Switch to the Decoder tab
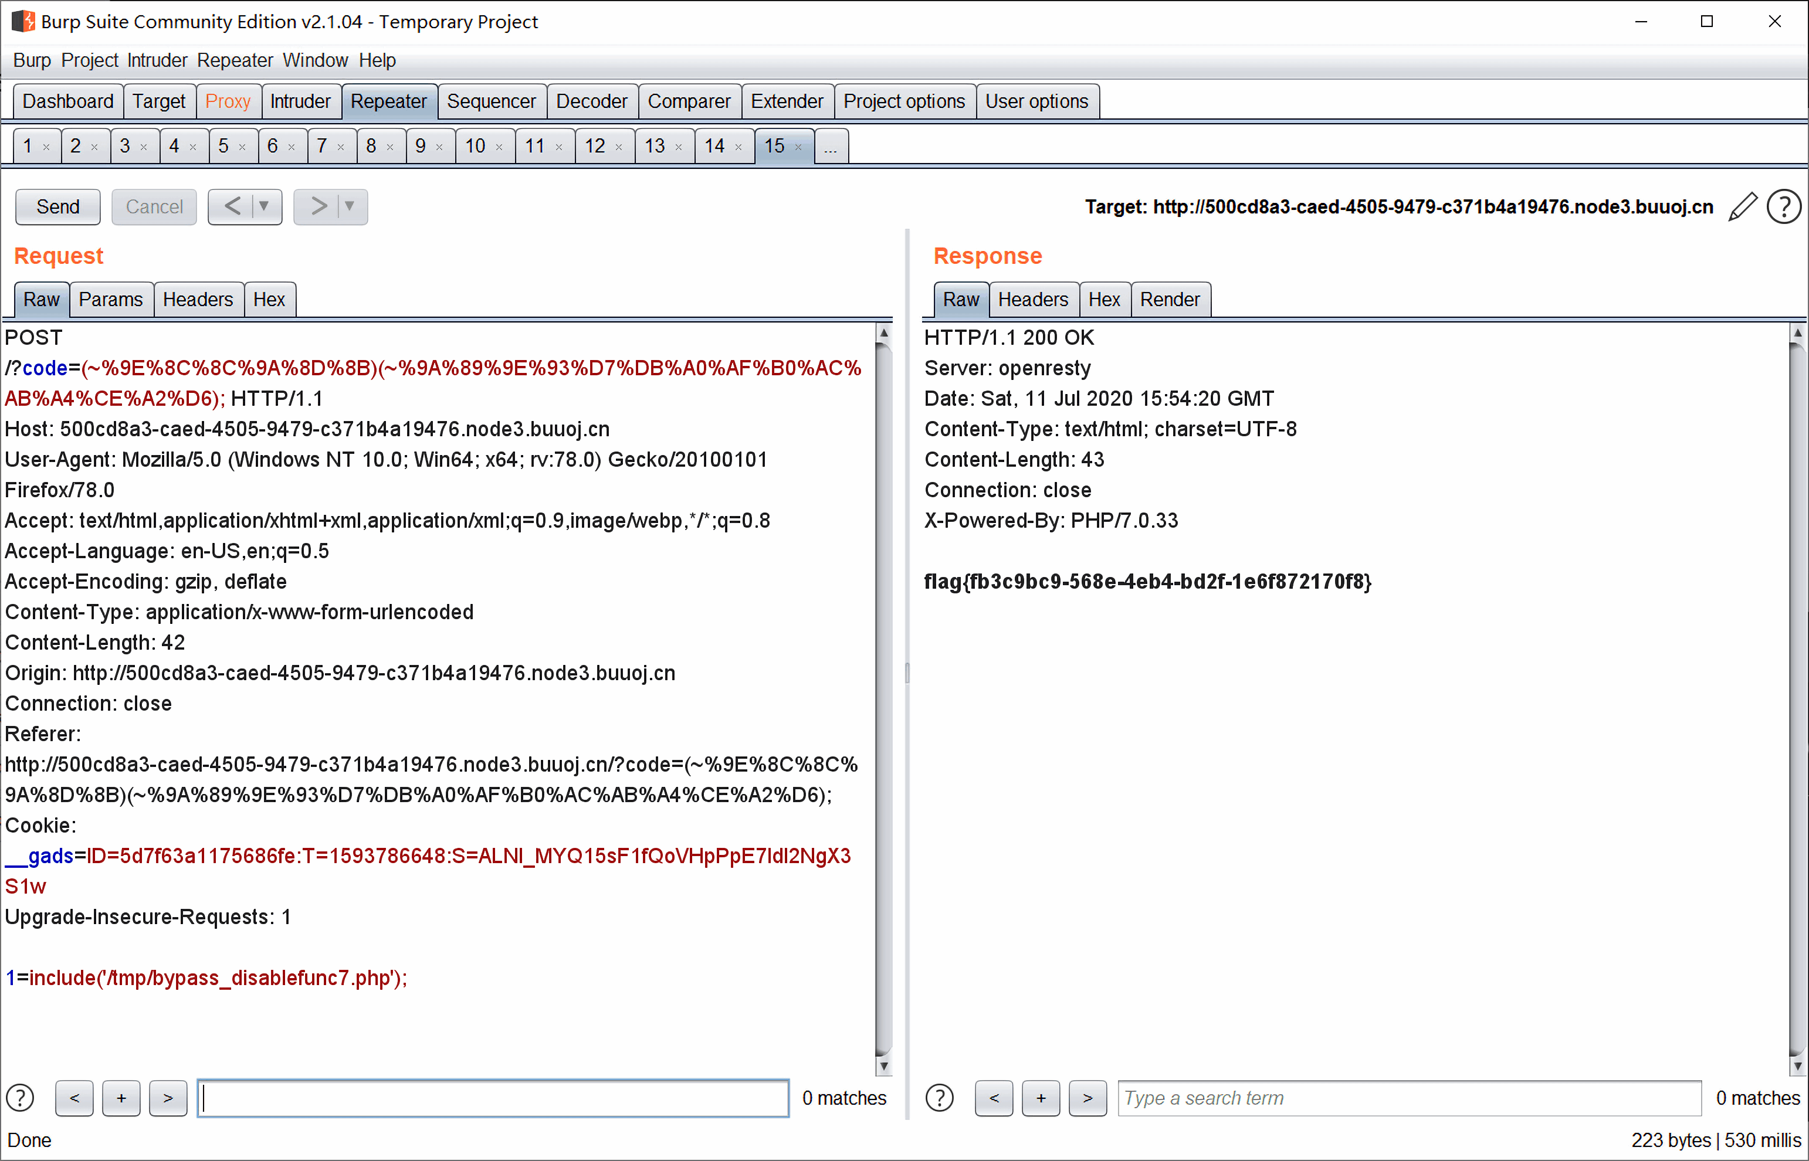This screenshot has width=1809, height=1161. 592,101
